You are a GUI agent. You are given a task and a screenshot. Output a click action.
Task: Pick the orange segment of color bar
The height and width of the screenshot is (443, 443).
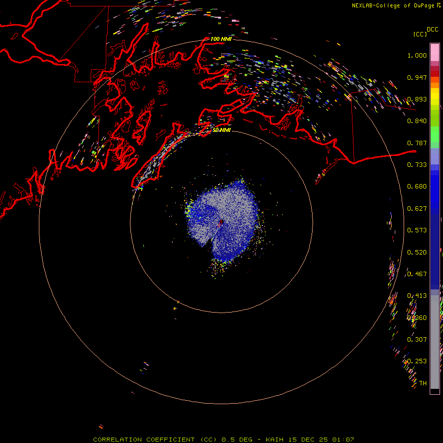pyautogui.click(x=435, y=83)
